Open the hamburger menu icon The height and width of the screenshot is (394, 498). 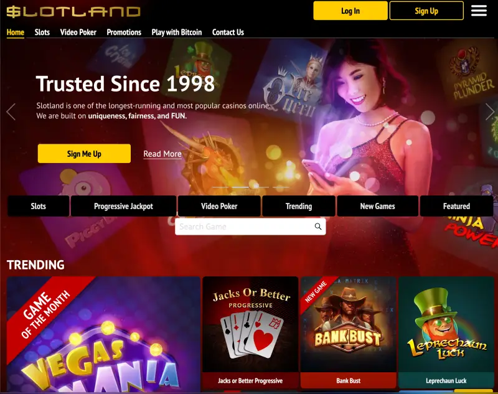tap(479, 11)
